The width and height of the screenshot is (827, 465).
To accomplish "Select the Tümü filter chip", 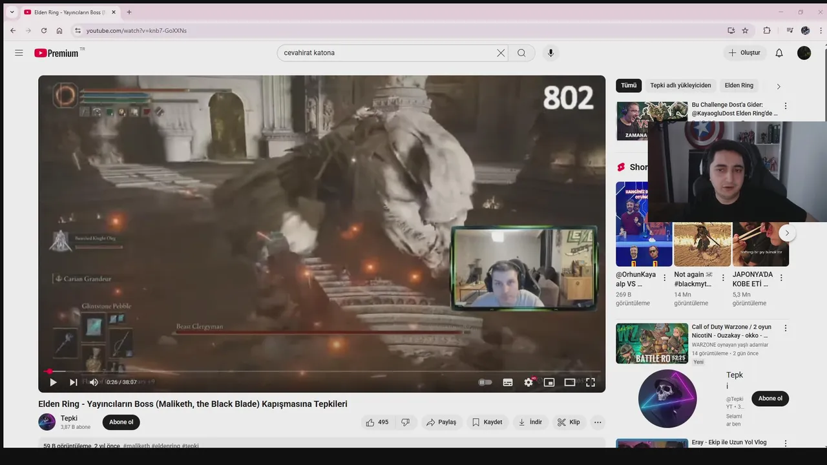I will [629, 85].
